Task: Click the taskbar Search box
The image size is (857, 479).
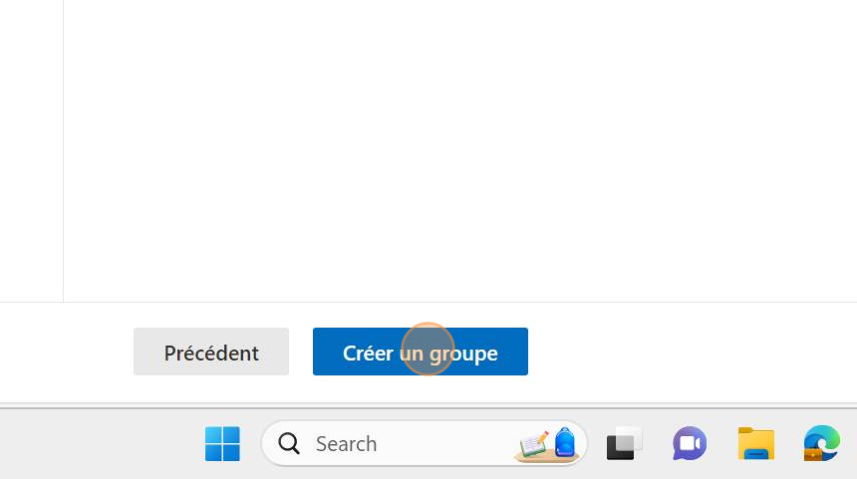Action: coord(425,443)
